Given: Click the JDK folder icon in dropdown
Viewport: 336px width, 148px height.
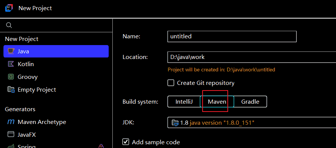Looking at the screenshot, I should pyautogui.click(x=175, y=123).
